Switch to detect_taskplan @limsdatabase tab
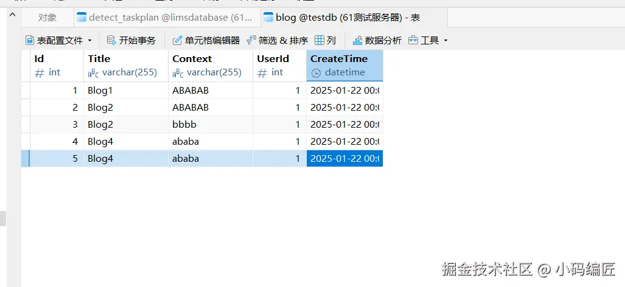625x287 pixels. pos(164,18)
